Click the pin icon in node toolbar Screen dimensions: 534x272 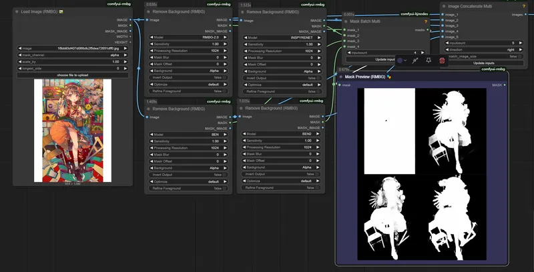(428, 61)
